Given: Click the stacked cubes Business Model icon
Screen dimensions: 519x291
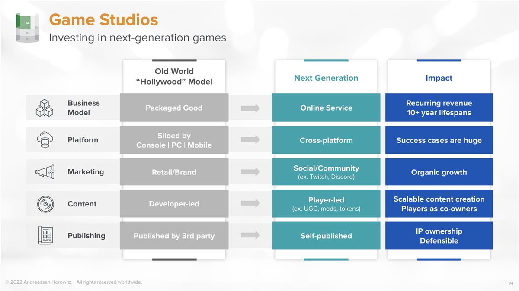Looking at the screenshot, I should 45,108.
